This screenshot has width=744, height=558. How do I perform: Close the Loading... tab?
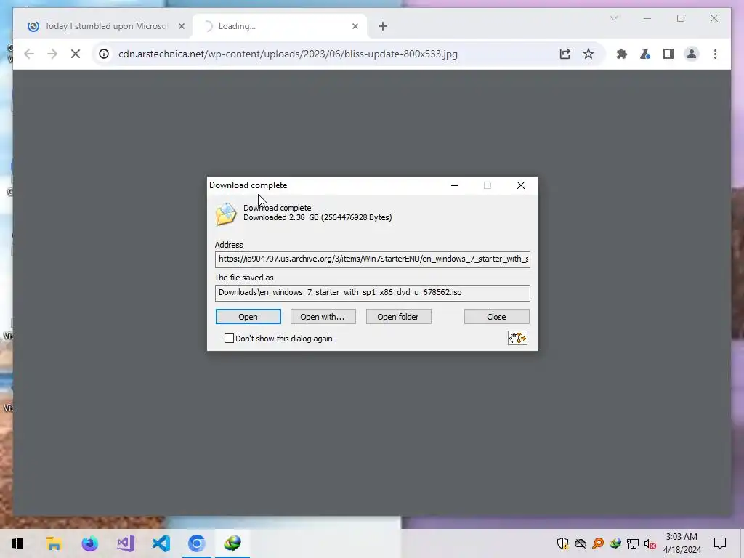355,26
